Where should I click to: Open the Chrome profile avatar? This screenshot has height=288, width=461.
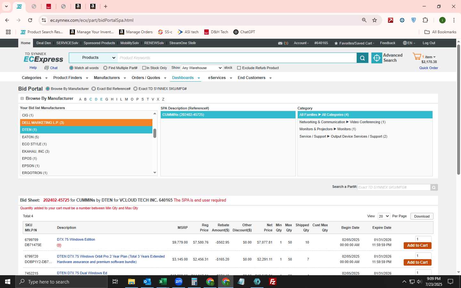click(x=442, y=20)
